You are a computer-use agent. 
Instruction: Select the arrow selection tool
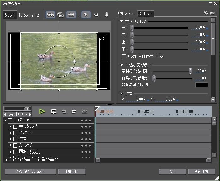[86, 15]
